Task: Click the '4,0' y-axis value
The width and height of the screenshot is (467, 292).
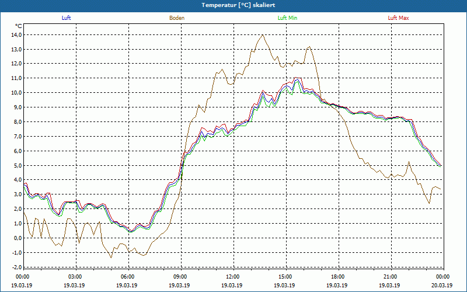Action: 18,180
